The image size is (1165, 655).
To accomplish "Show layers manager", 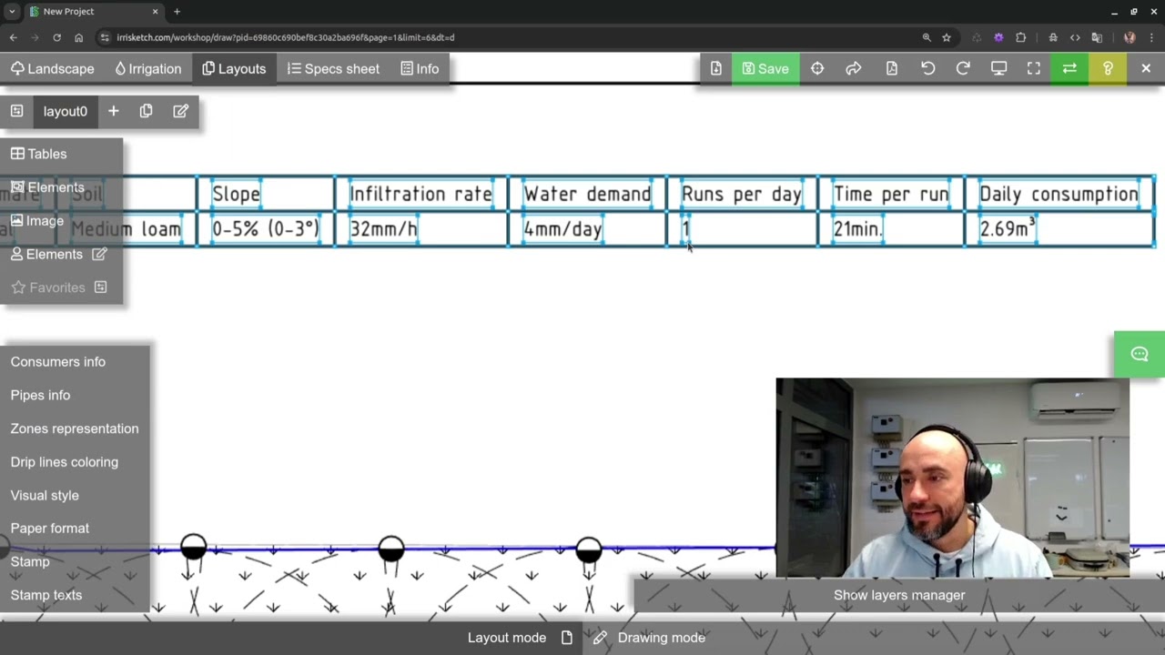I will tap(899, 595).
